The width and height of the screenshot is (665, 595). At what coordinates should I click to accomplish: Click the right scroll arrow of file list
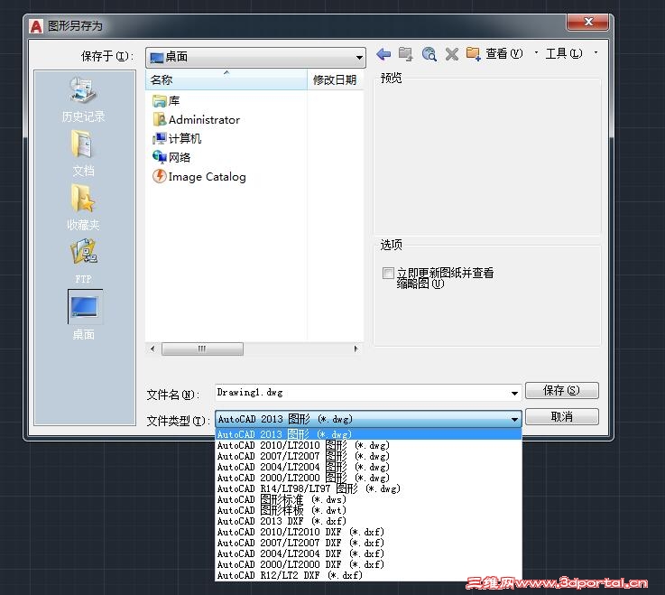356,349
